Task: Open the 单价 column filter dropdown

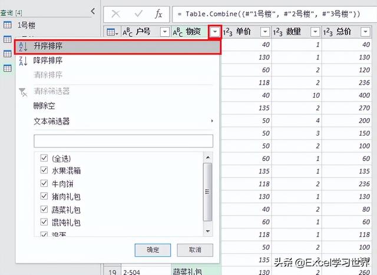Action: pos(265,32)
